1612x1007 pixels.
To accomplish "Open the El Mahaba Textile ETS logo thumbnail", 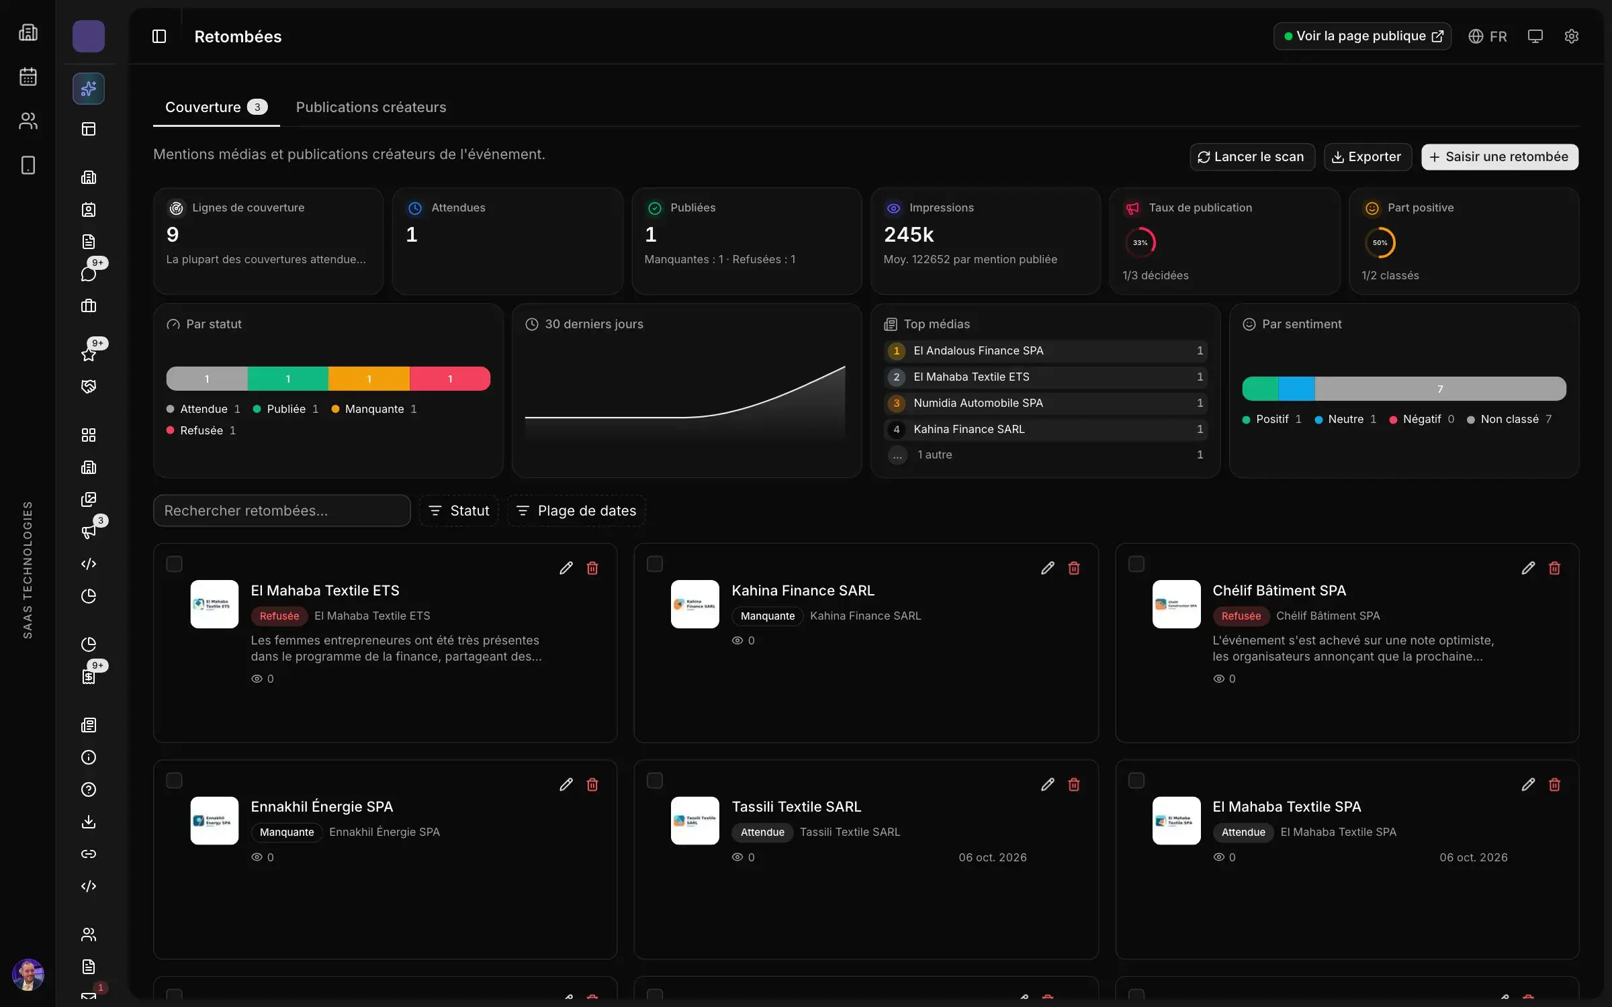I will tap(214, 604).
